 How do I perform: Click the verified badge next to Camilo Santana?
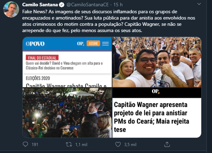(x=62, y=5)
